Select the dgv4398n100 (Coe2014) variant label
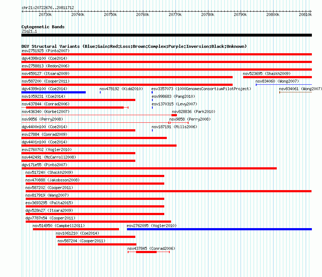 tap(45, 58)
